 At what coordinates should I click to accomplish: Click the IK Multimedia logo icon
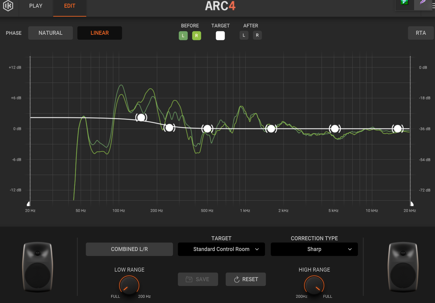click(8, 6)
